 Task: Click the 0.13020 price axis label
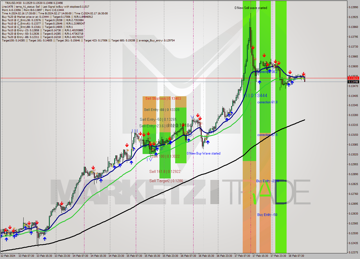(353, 154)
